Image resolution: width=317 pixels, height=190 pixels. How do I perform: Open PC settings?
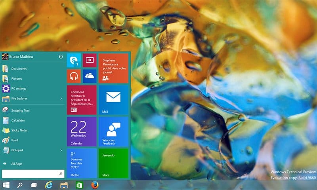[x=33, y=88]
